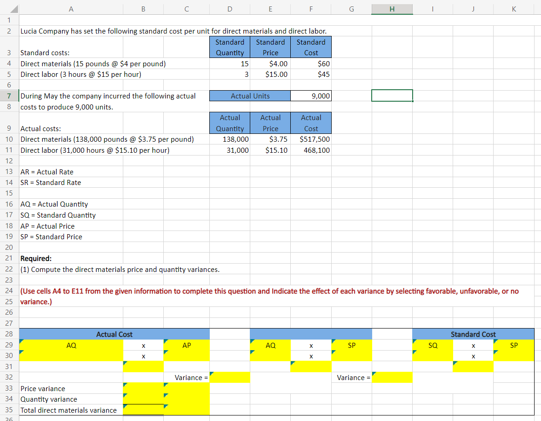Click the yellow SP cell under Standard Cost

tap(513, 345)
